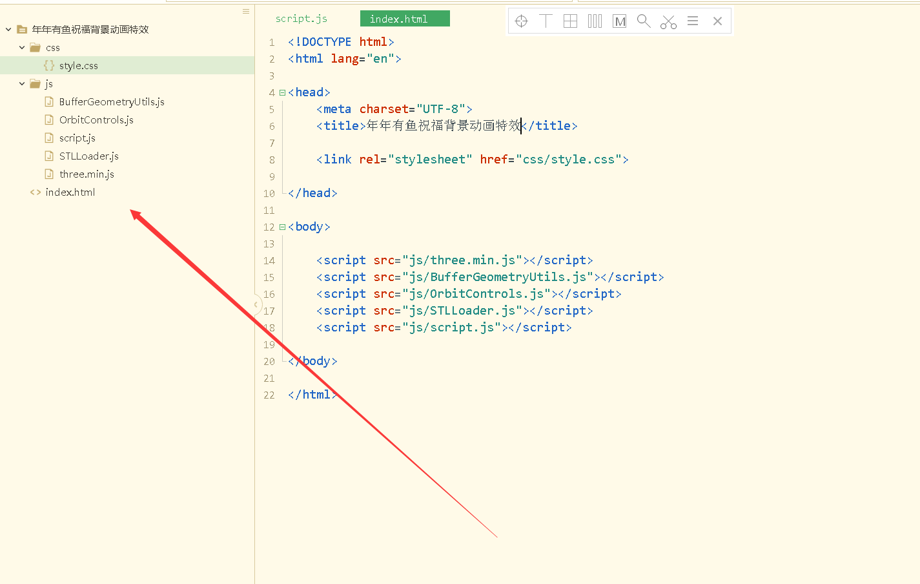Image resolution: width=920 pixels, height=584 pixels.
Task: Click the project root folder icon
Action: point(22,30)
